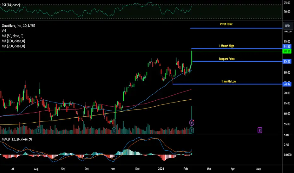Click the 2024 label on time axis

(x=161, y=169)
